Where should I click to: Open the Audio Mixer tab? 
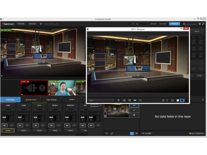[x=10, y=100]
